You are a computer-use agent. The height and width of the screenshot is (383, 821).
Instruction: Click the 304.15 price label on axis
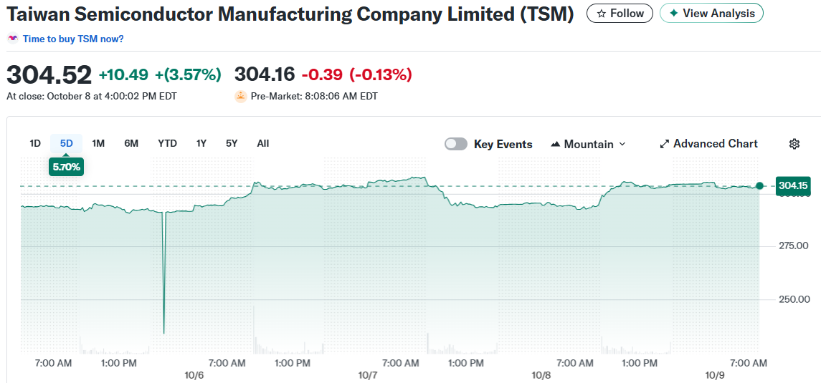(x=794, y=186)
